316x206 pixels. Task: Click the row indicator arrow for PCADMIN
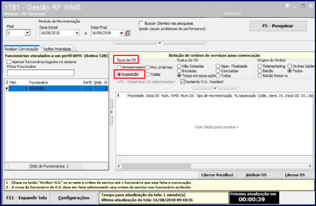[7, 89]
